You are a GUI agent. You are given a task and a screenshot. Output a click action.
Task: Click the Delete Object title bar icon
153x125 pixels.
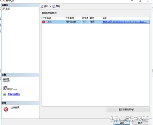4,1
